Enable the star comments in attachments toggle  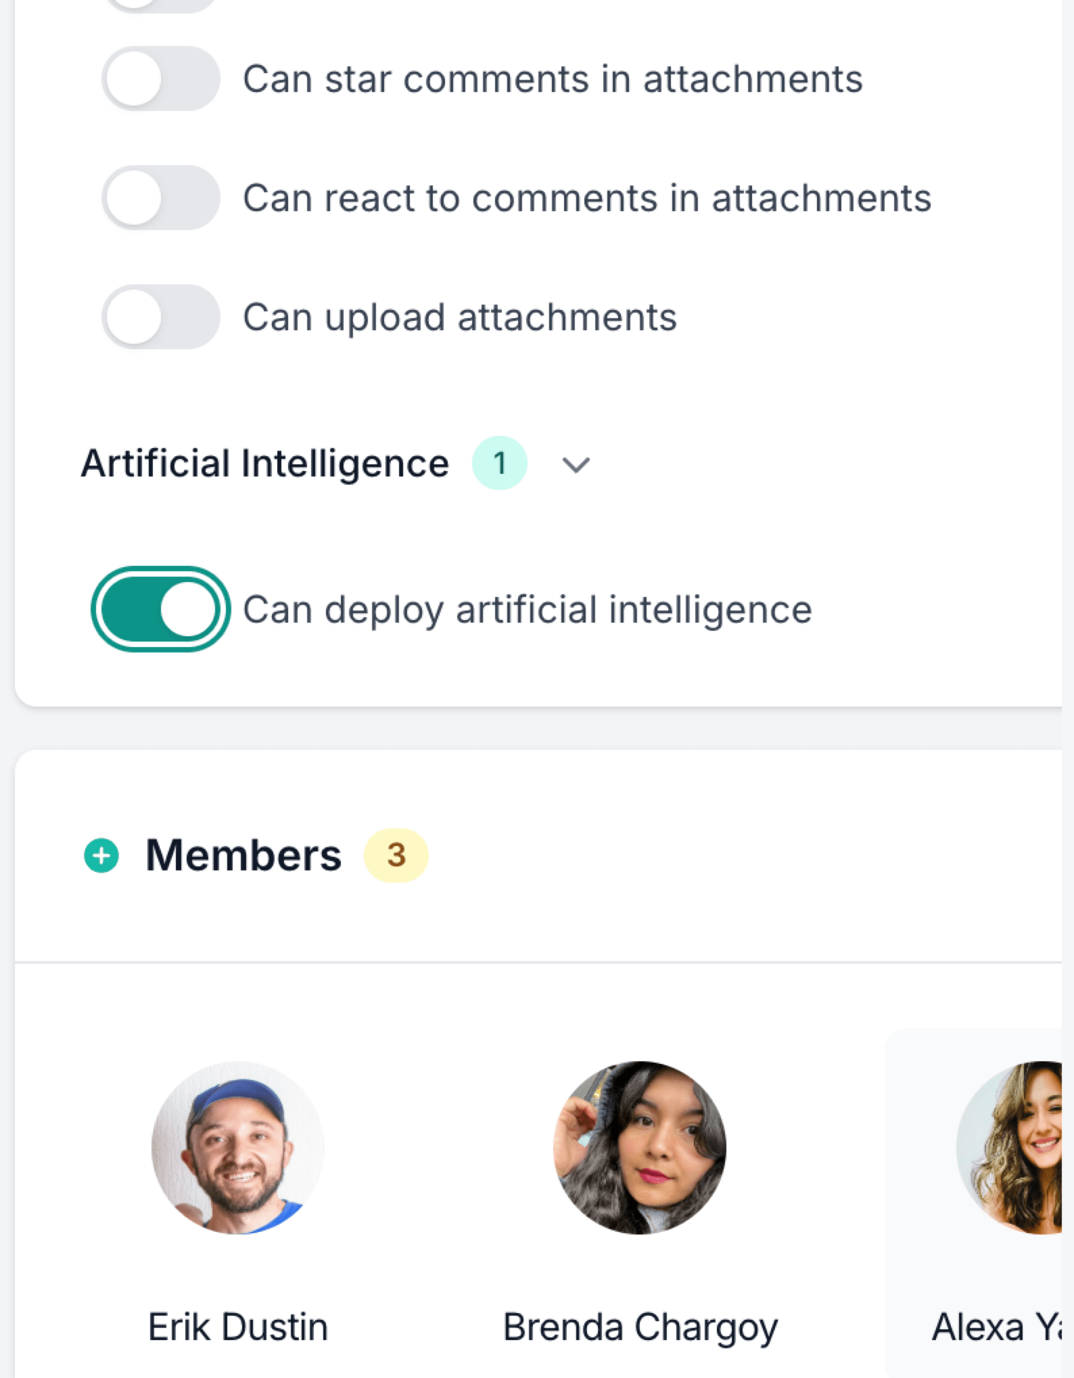161,79
